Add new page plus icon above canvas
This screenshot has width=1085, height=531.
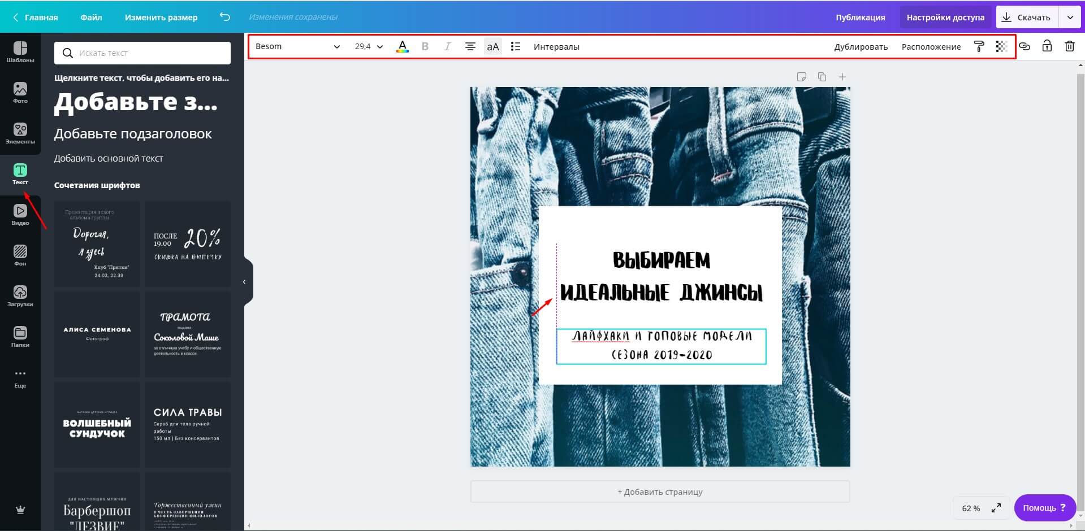click(x=842, y=77)
